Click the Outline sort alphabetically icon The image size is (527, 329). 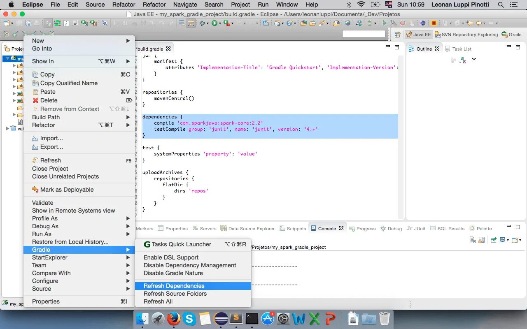coord(463,60)
